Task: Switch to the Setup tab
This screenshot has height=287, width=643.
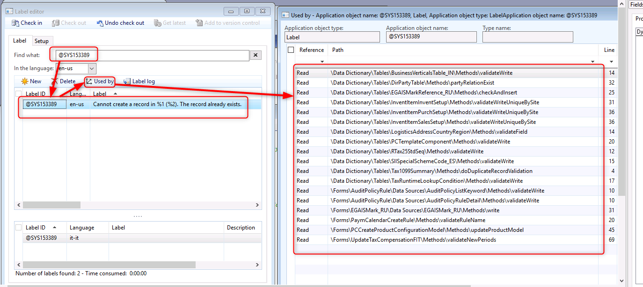Action: click(42, 41)
